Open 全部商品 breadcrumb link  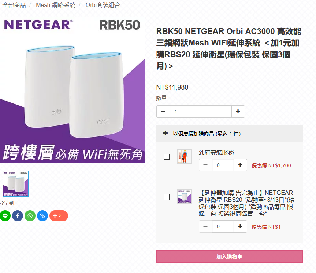(x=14, y=5)
